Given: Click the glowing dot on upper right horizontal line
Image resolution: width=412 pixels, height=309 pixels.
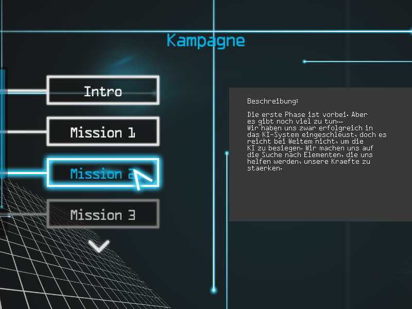Looking at the screenshot, I should coord(304,61).
